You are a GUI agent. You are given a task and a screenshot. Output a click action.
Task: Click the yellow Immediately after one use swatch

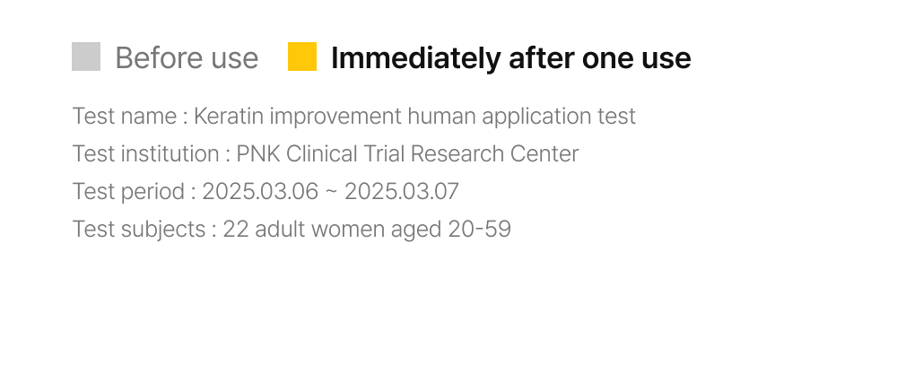[302, 56]
